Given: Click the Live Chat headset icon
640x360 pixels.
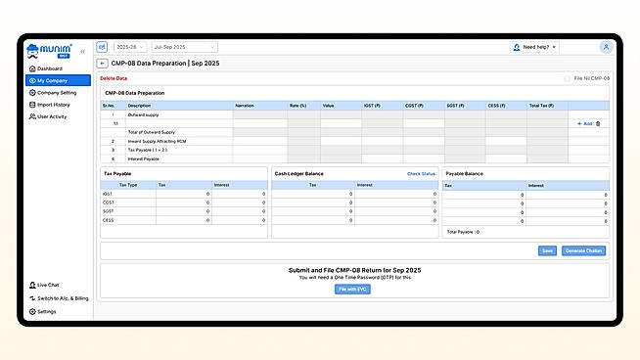Looking at the screenshot, I should coord(32,285).
